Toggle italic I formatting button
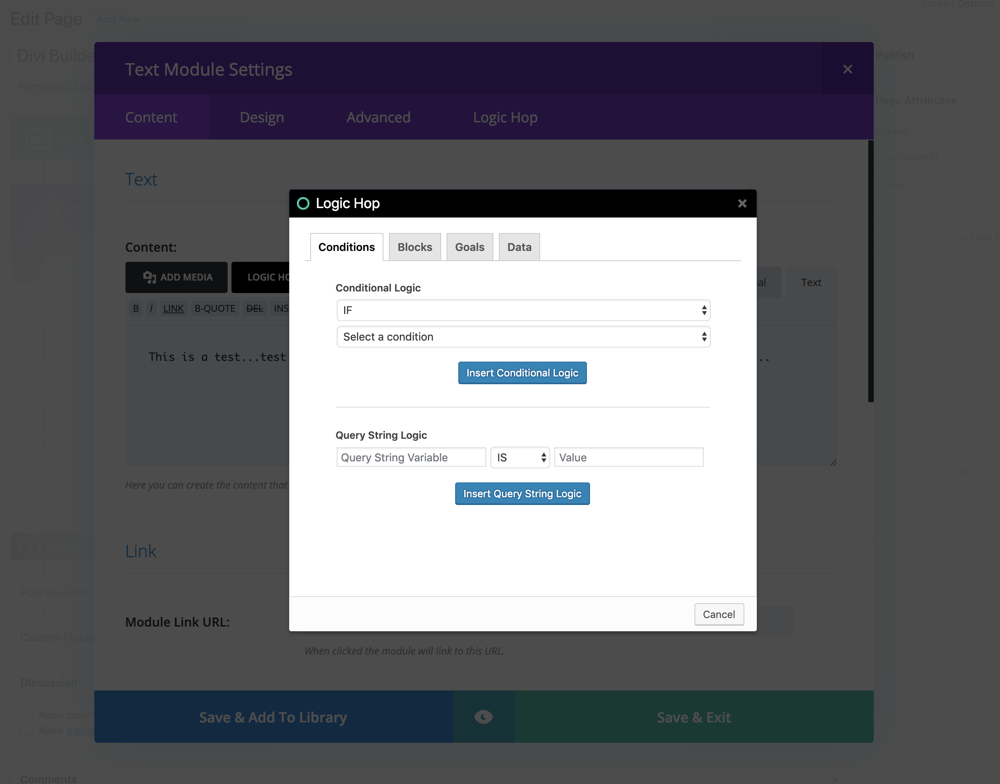This screenshot has width=1000, height=784. pyautogui.click(x=151, y=309)
